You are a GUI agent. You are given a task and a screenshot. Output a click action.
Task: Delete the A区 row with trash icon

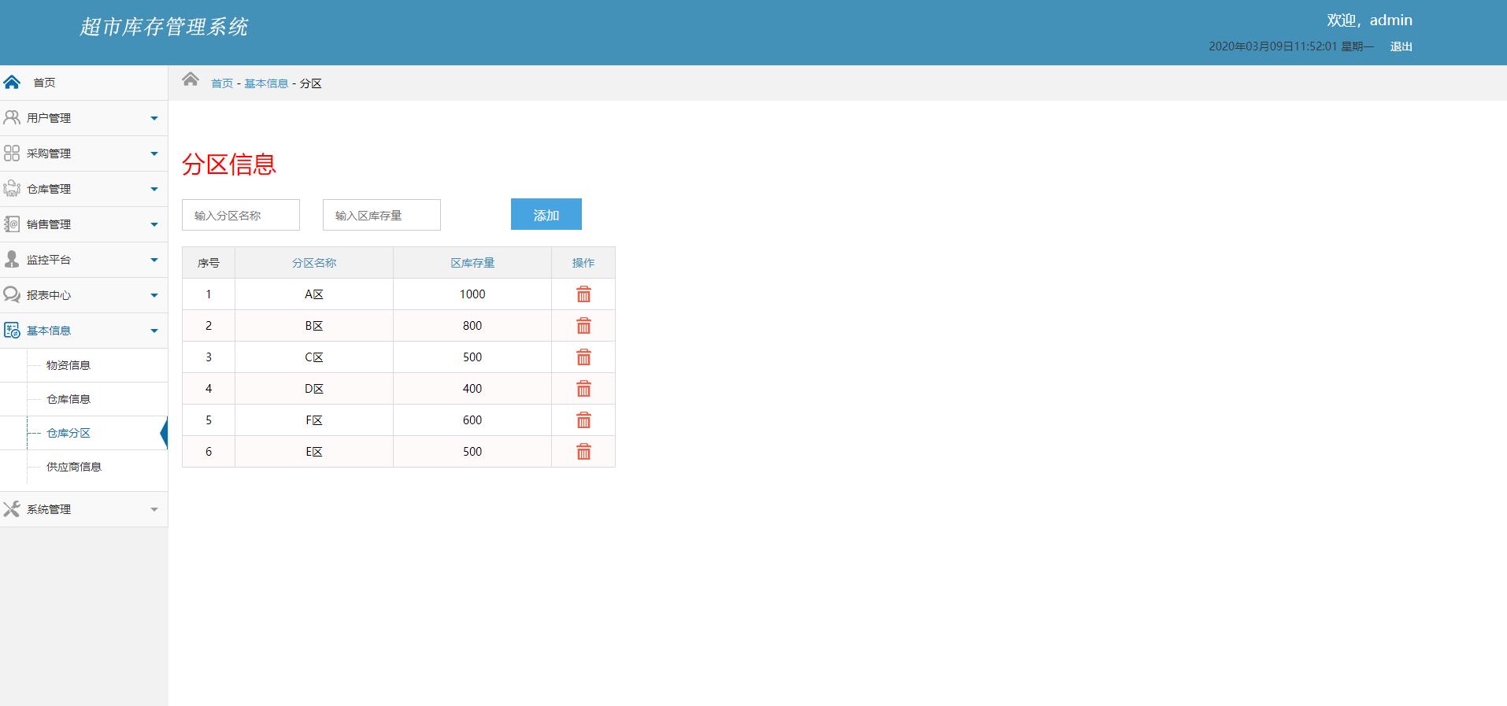point(583,294)
